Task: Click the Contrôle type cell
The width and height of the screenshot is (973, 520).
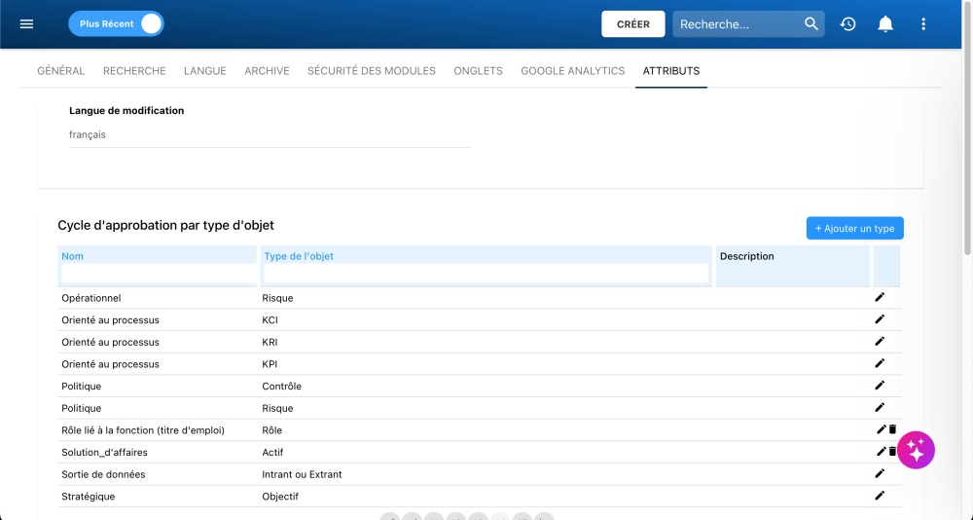Action: (x=282, y=387)
